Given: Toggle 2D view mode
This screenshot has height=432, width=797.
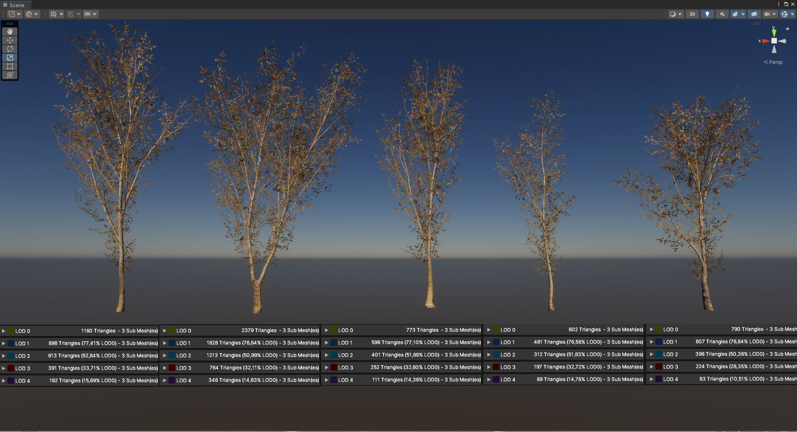Looking at the screenshot, I should click(x=692, y=14).
